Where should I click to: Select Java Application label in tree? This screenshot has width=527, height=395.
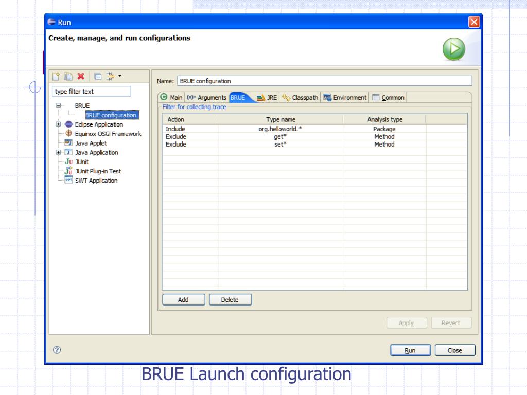[x=96, y=152]
